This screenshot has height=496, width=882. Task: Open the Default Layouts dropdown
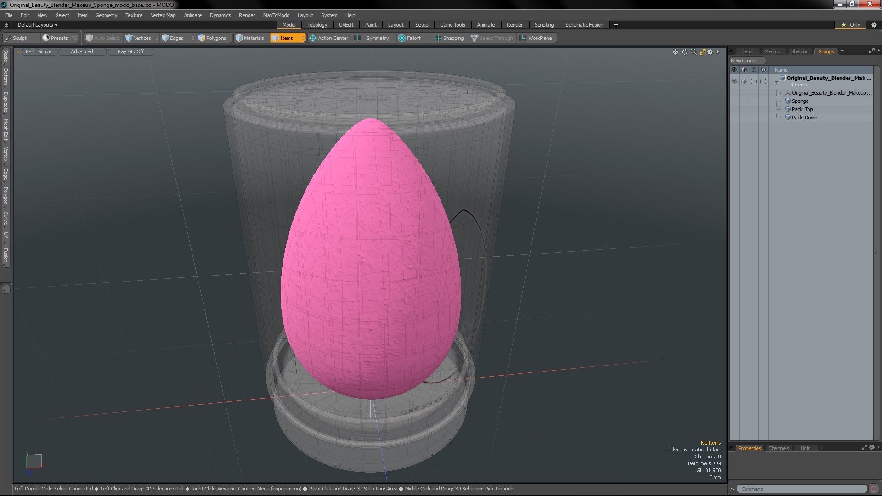pos(38,25)
